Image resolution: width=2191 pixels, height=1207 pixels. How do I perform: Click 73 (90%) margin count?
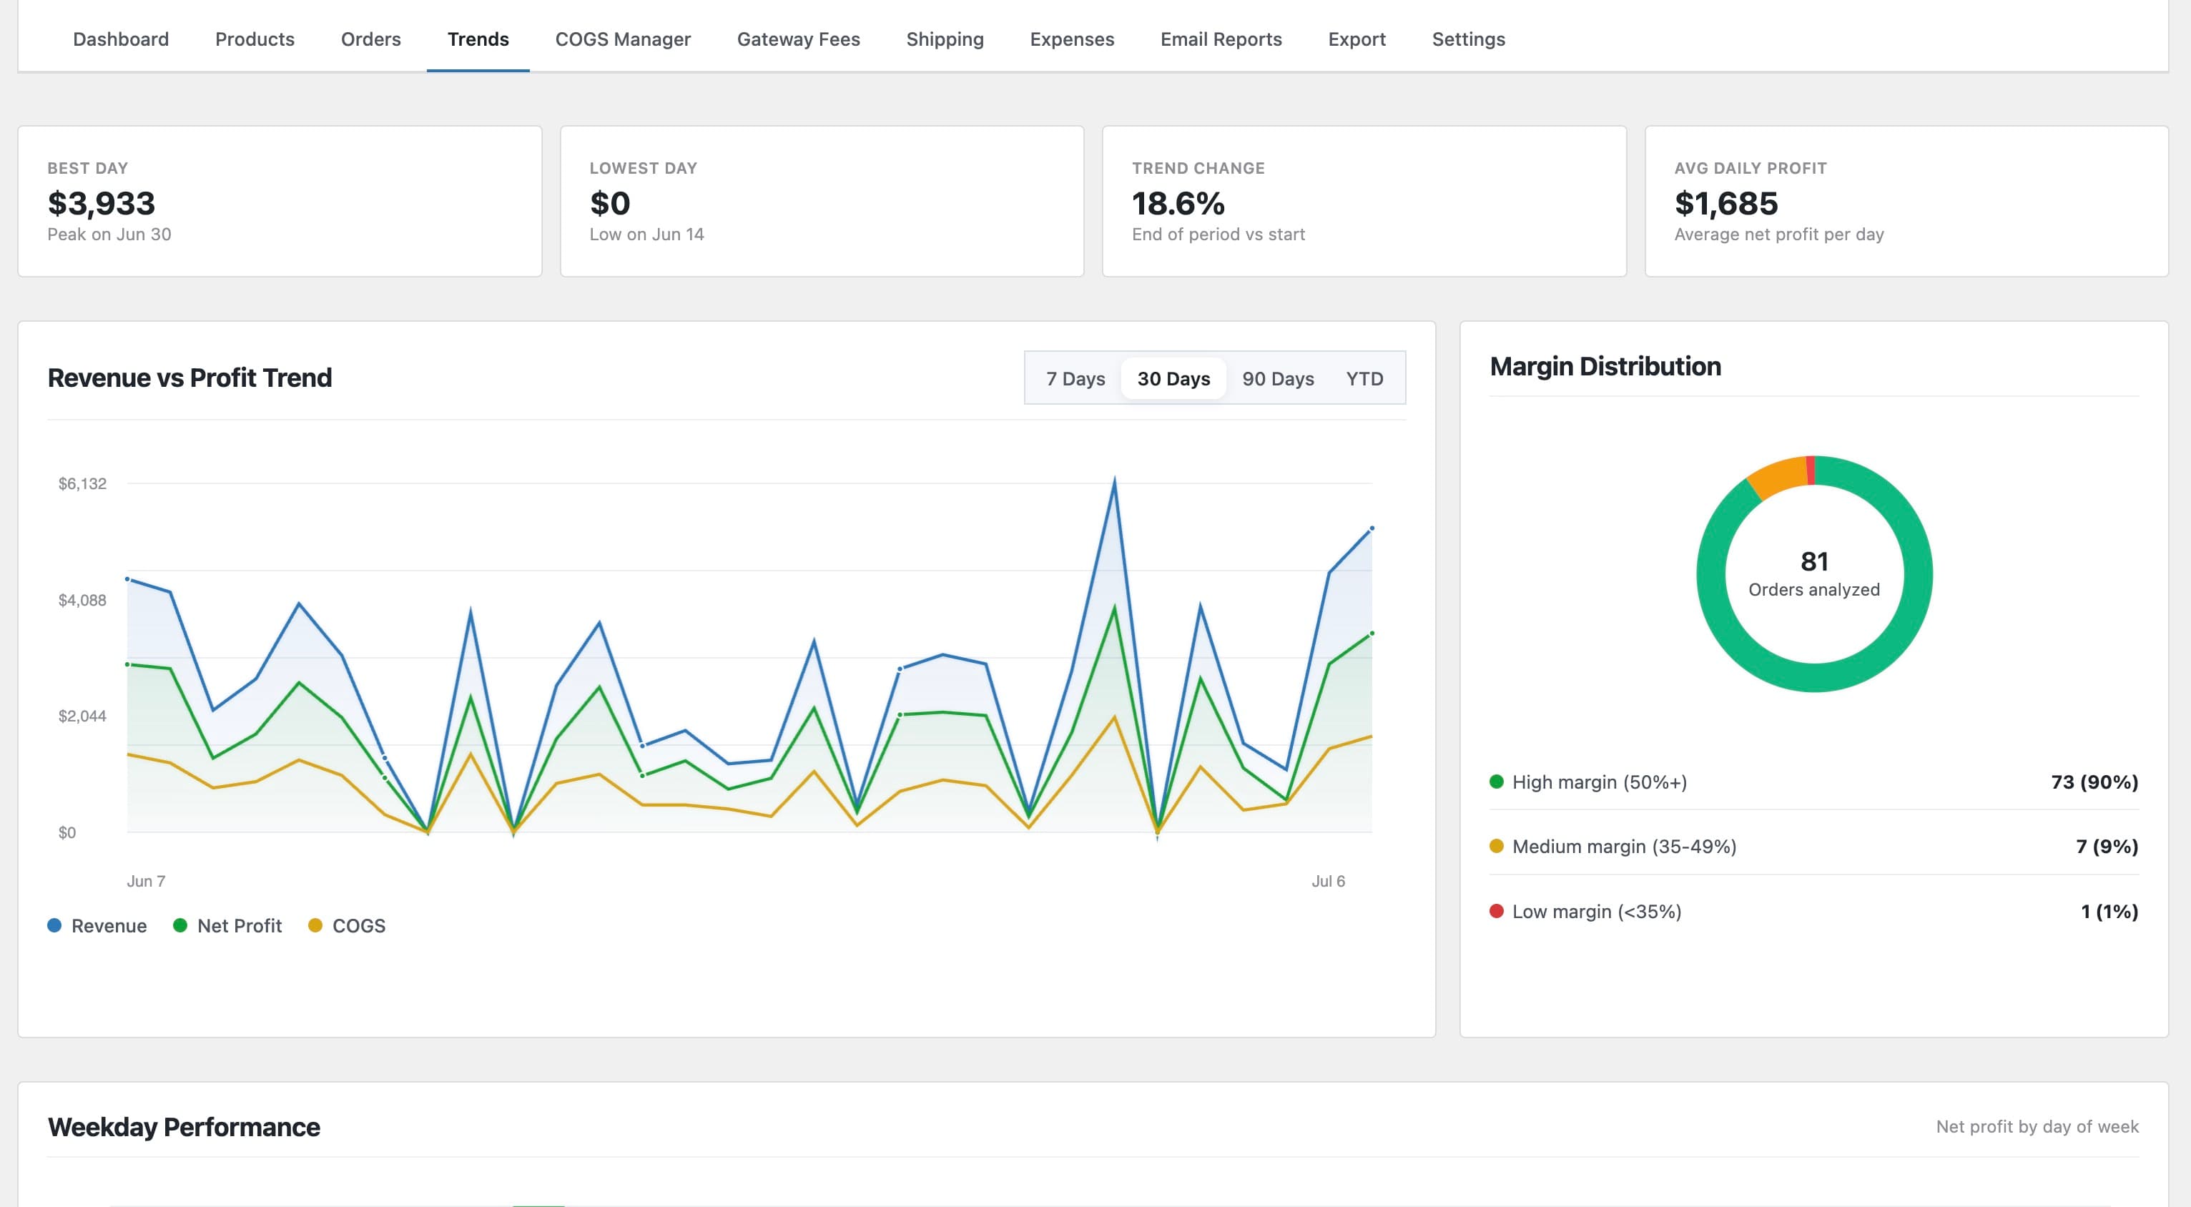2094,782
